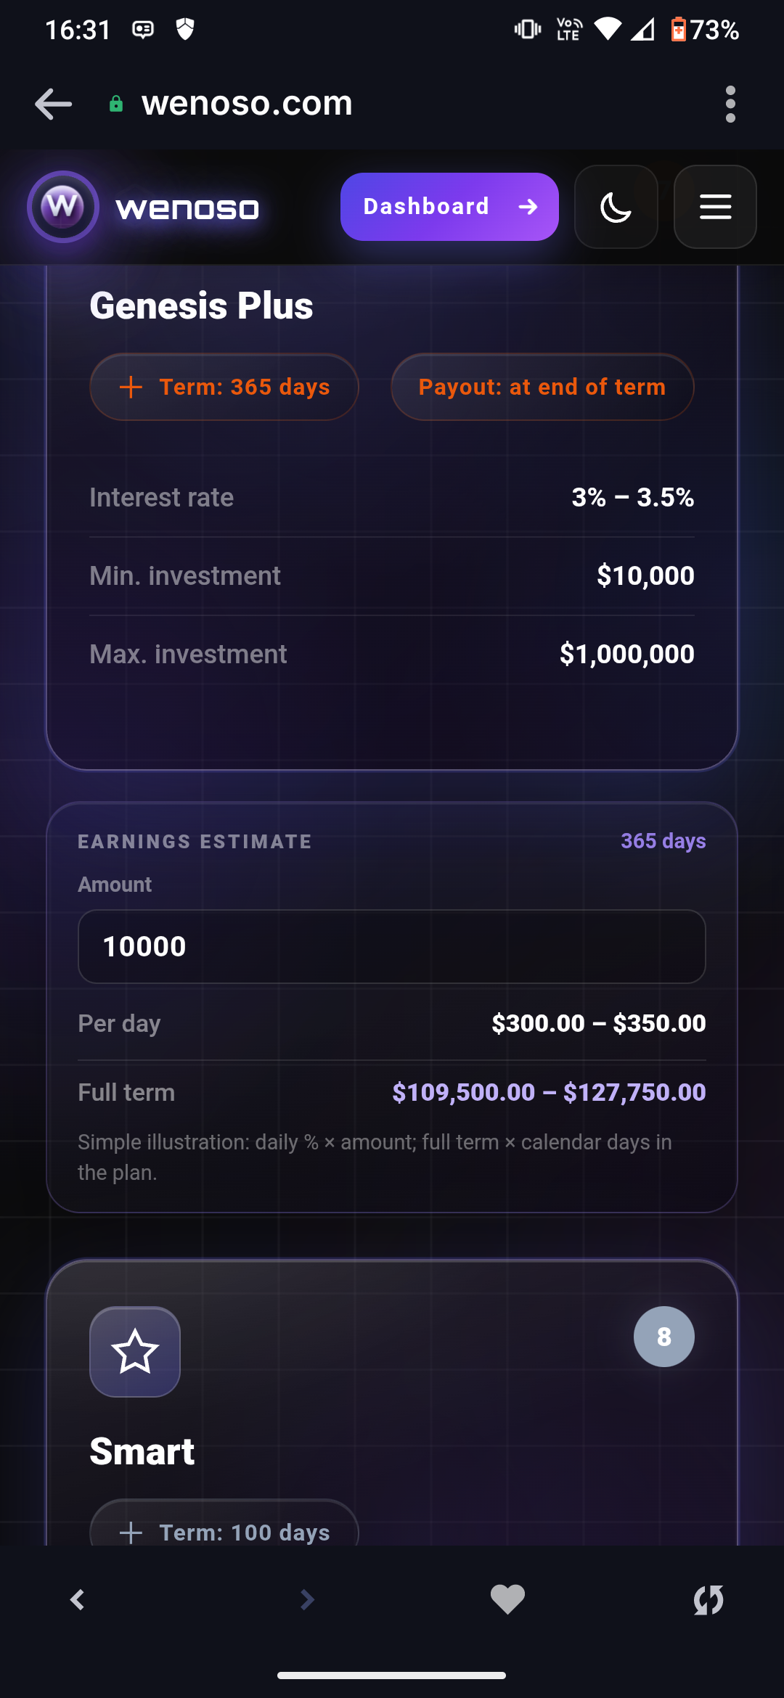784x1698 pixels.
Task: Tap the Genesis Plus plan title
Action: pos(201,305)
